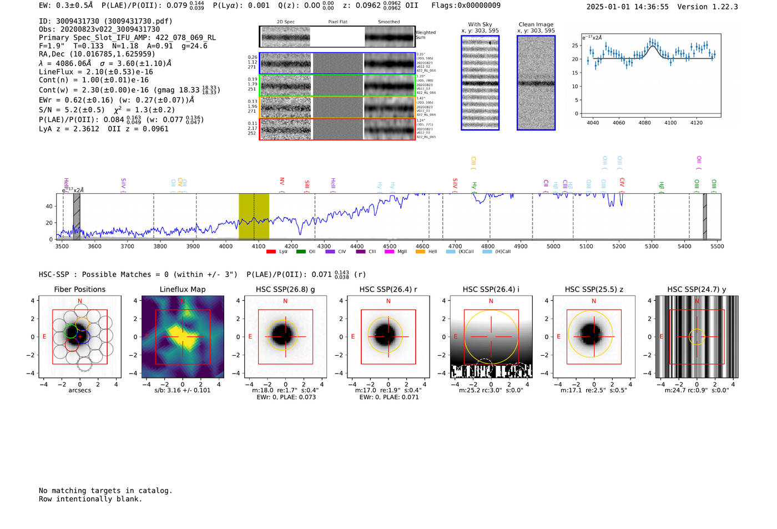Click the F=1.9" T=0.133 line
The height and width of the screenshot is (529, 777).
point(123,46)
